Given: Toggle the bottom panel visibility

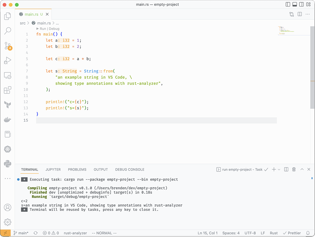Looking at the screenshot, I should coord(295,4).
